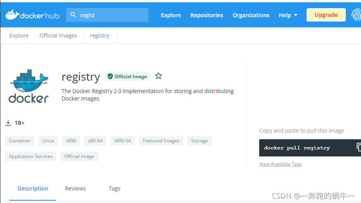The height and width of the screenshot is (203, 361).
Task: Select the Application Services tag chip
Action: pyautogui.click(x=31, y=156)
